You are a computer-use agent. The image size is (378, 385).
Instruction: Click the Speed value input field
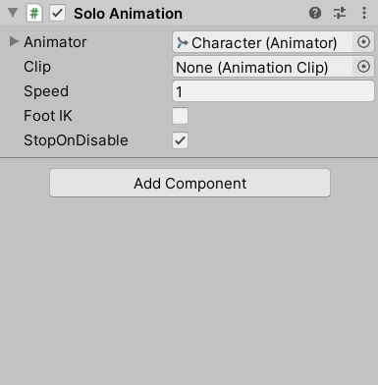coord(273,91)
